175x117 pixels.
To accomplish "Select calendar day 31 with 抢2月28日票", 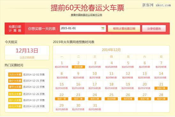I will 95,107.
